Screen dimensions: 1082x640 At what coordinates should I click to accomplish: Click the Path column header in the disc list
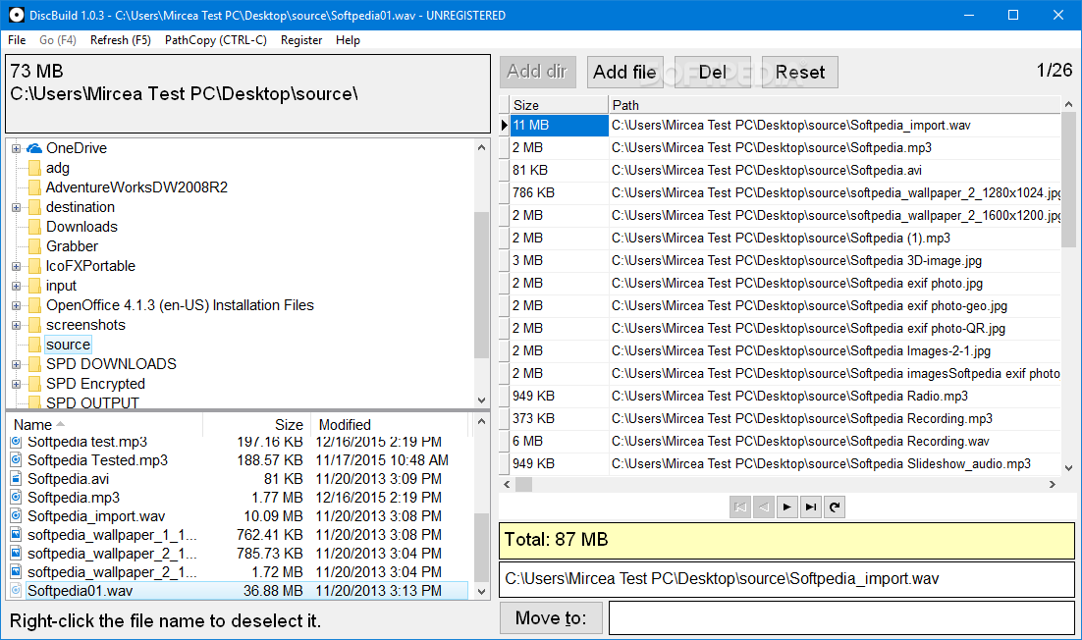(835, 105)
